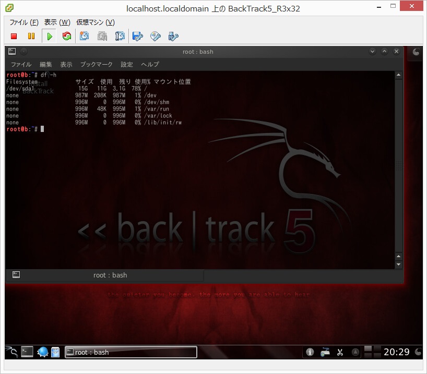Click the 20:29 clock in the panel
Image resolution: width=427 pixels, height=374 pixels.
[397, 352]
